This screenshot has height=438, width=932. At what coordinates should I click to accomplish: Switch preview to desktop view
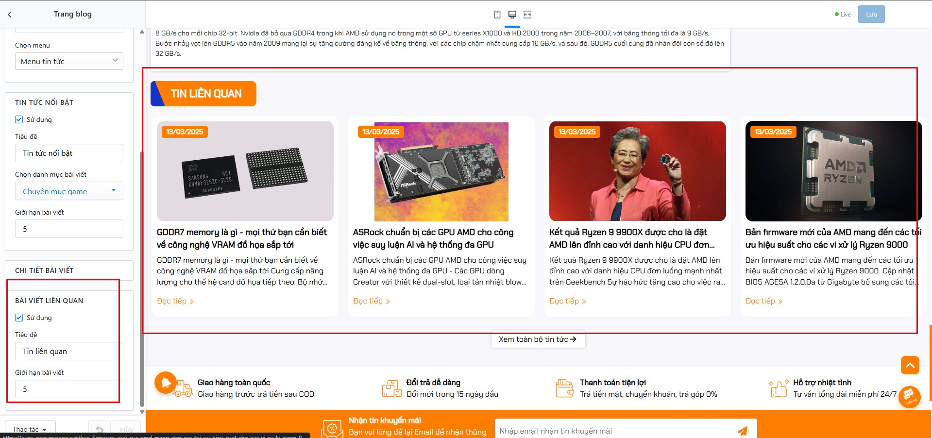pos(512,15)
